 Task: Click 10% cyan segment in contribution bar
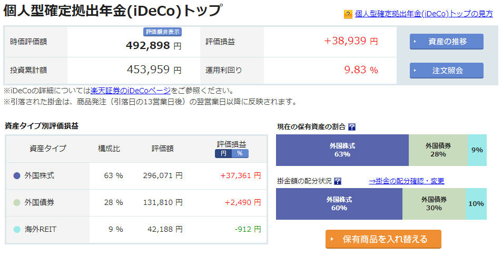coord(476,204)
